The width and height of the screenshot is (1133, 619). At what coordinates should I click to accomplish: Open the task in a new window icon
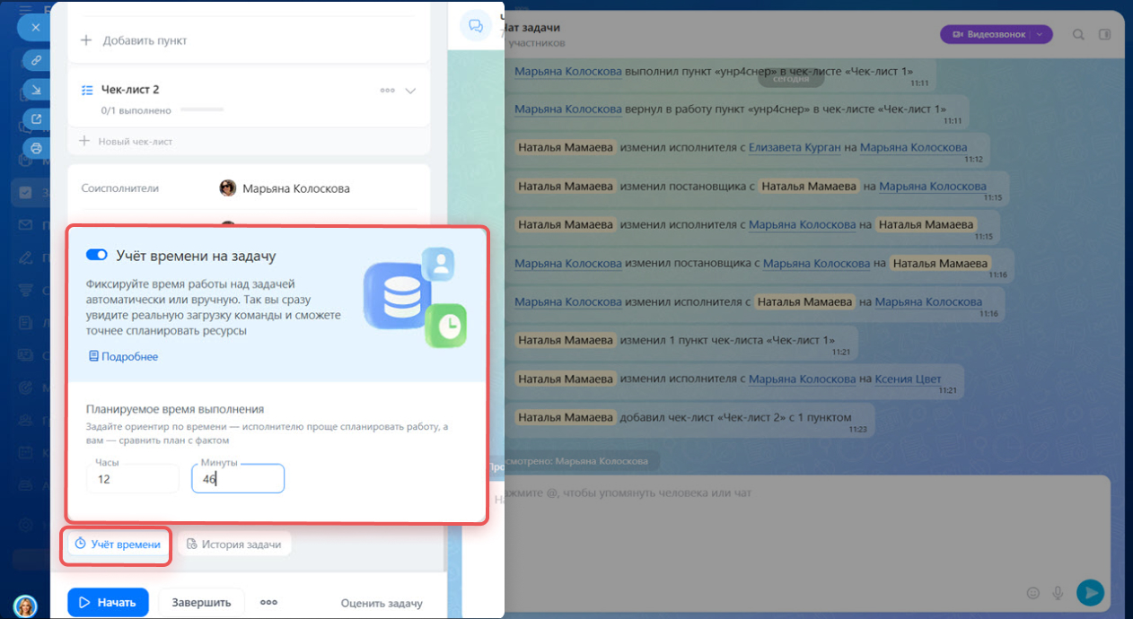36,118
